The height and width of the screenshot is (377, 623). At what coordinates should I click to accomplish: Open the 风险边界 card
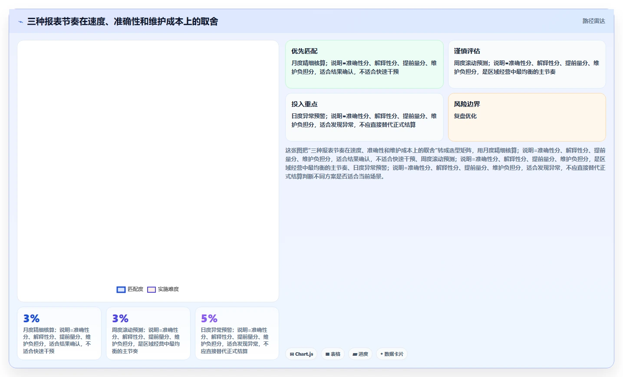click(527, 117)
